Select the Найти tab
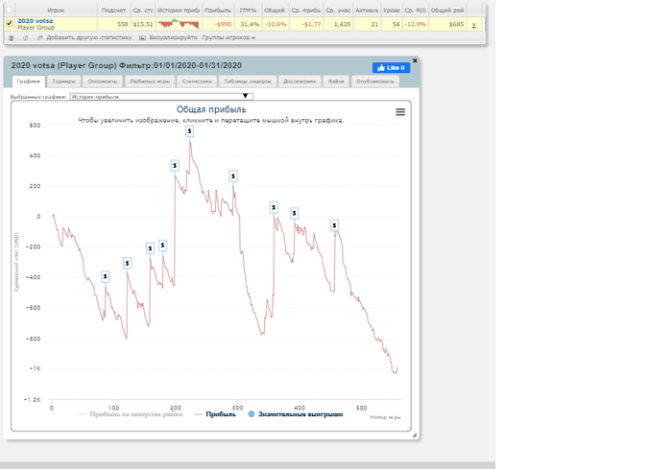 click(x=336, y=82)
